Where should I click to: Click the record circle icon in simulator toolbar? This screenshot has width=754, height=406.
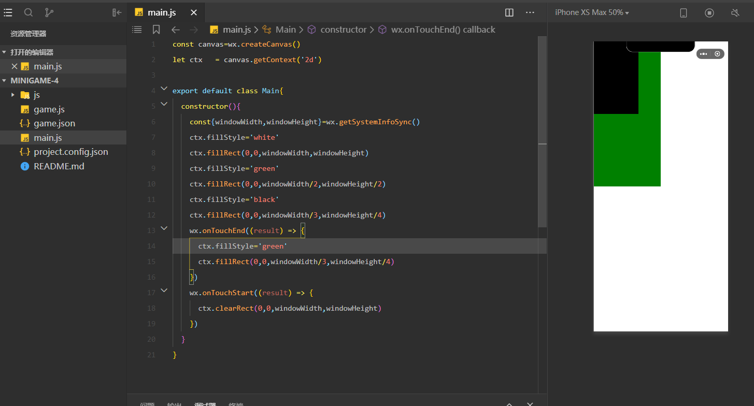[709, 13]
